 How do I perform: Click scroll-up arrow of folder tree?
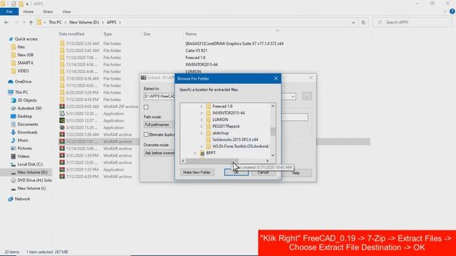(273, 106)
